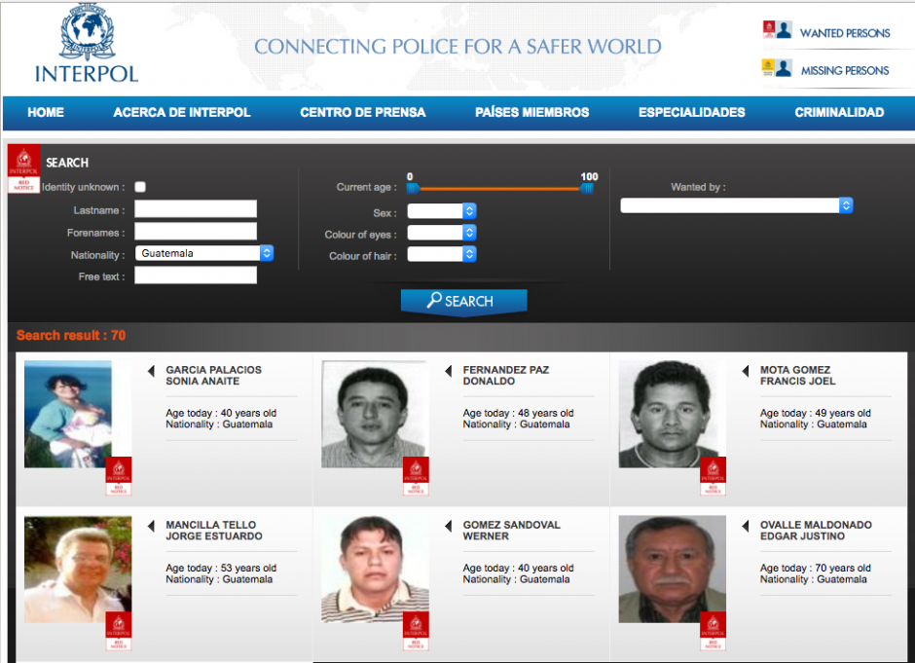Click the Red Notice badge on Garcia Palacios card
The height and width of the screenshot is (663, 915).
[118, 477]
